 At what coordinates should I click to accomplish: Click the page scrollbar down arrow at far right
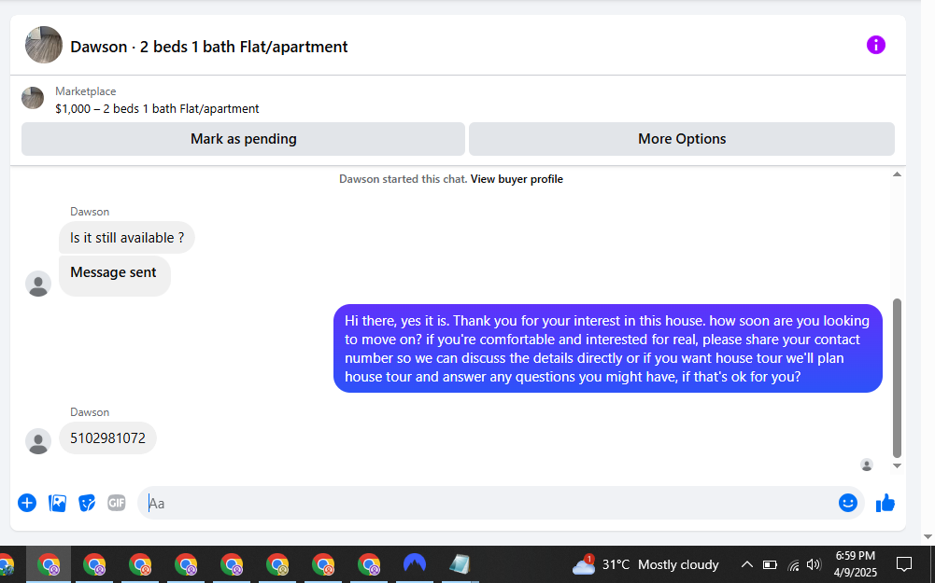click(x=928, y=537)
